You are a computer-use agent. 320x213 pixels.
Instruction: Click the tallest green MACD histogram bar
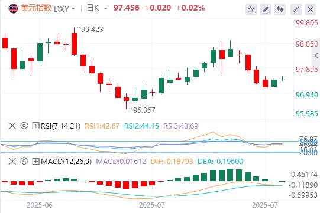click(230, 175)
